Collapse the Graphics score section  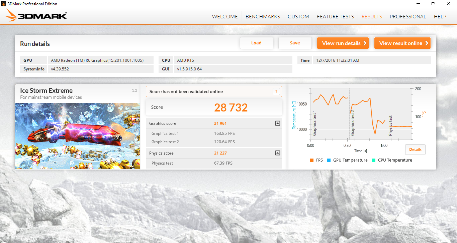pyautogui.click(x=277, y=124)
